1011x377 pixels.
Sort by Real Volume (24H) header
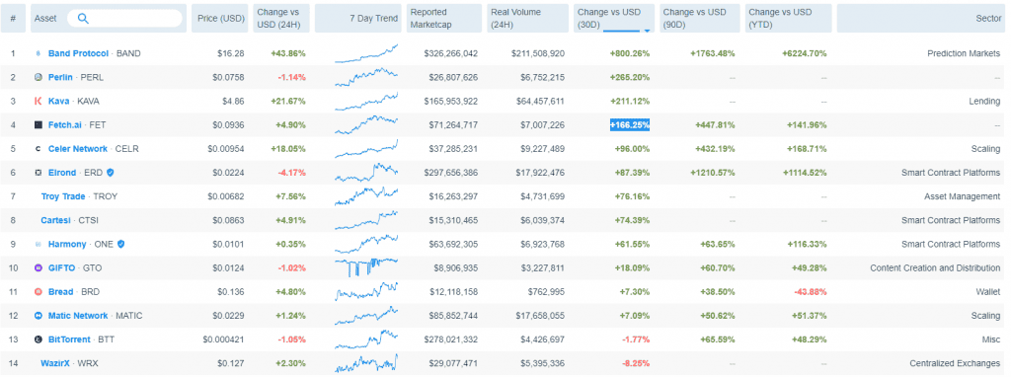[x=527, y=18]
